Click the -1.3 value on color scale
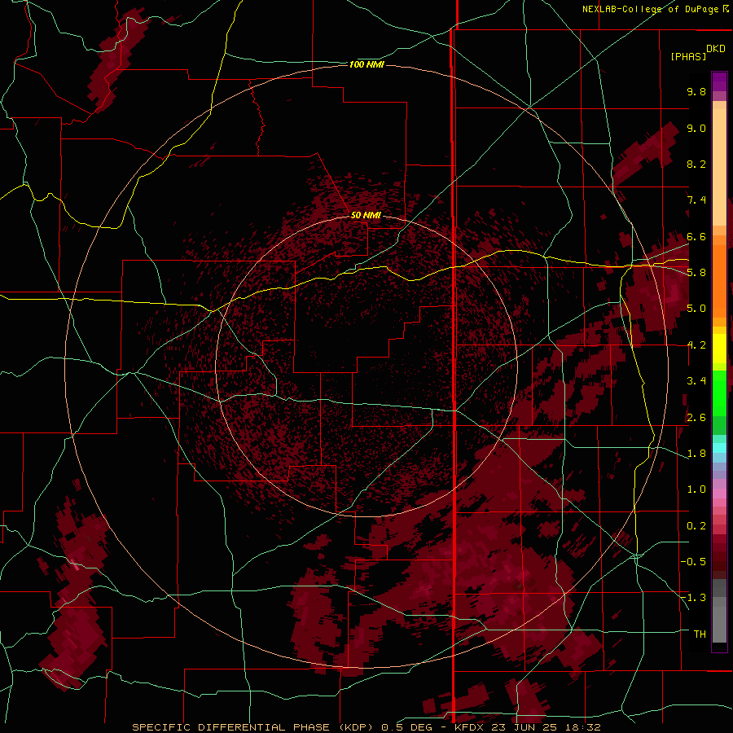The height and width of the screenshot is (733, 733). click(x=694, y=598)
